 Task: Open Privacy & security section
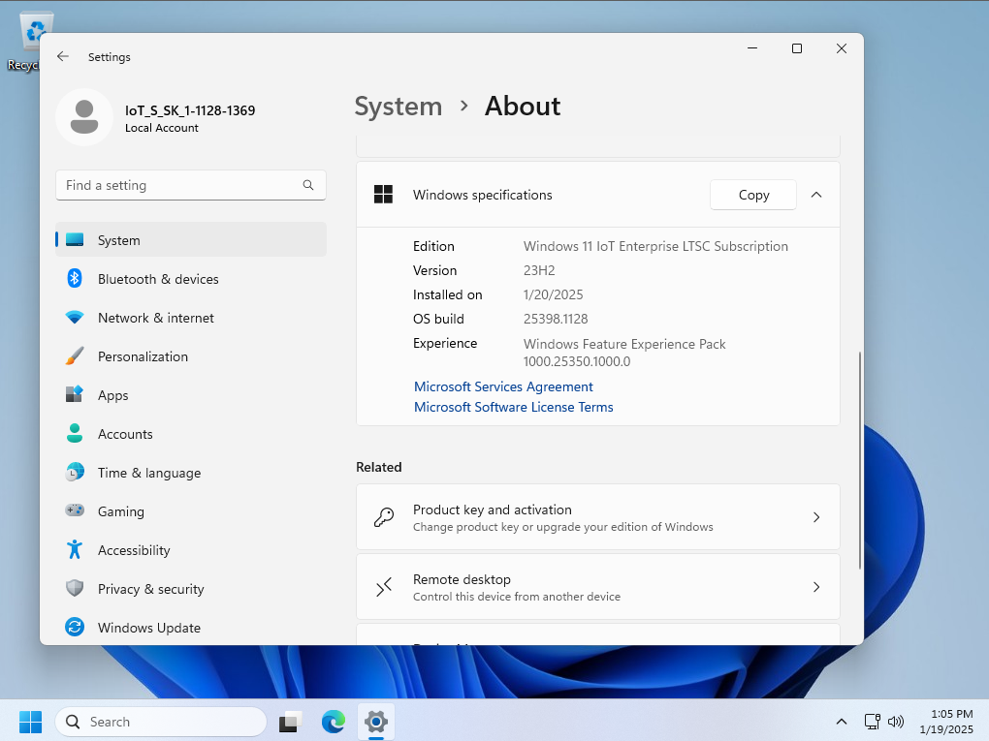tap(150, 589)
